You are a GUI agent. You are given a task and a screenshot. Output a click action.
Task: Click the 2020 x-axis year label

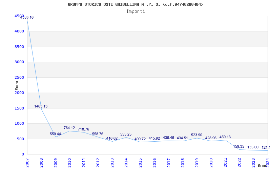pos(211,163)
